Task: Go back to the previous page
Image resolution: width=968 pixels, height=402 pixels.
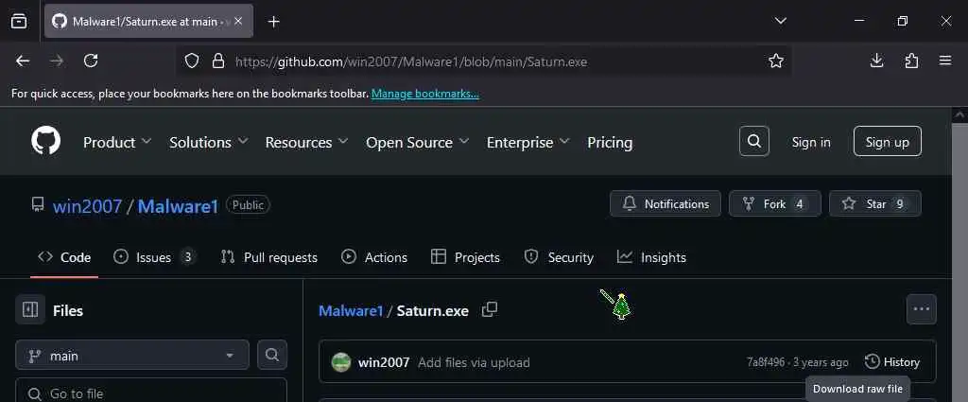Action: coord(23,61)
